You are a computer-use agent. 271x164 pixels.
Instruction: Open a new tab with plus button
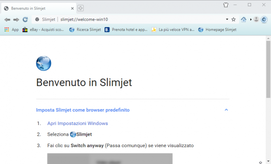(x=80, y=8)
